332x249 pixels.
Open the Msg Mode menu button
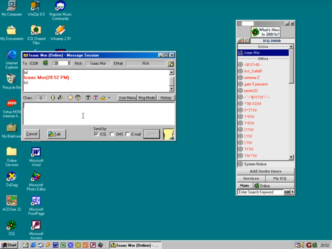coord(147,98)
